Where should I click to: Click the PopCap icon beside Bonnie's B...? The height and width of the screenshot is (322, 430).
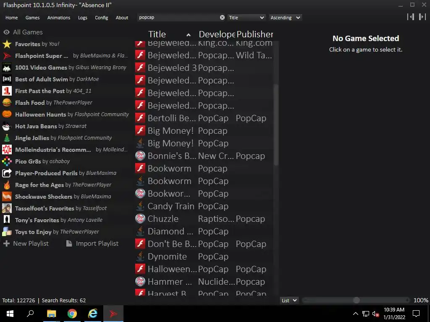pos(140,156)
